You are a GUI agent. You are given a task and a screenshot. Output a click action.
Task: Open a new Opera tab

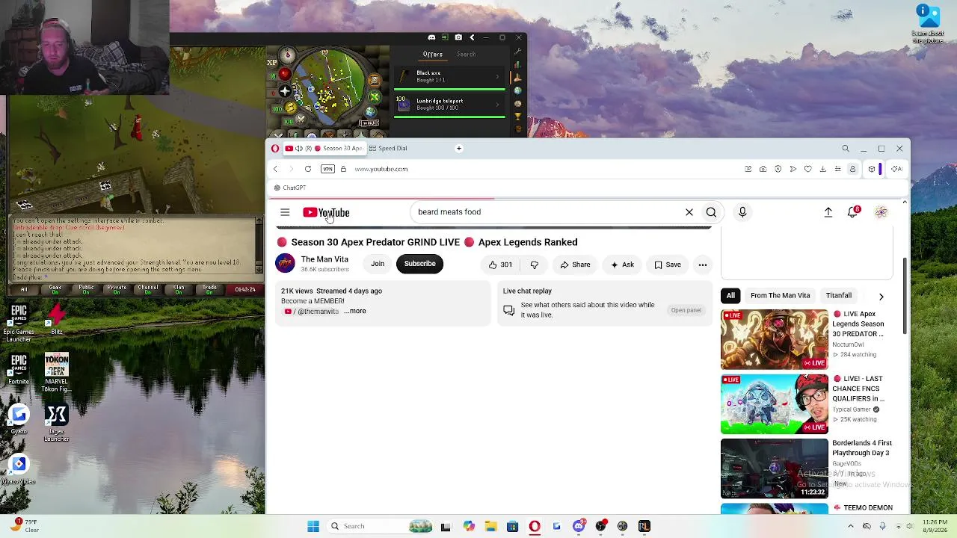click(459, 148)
